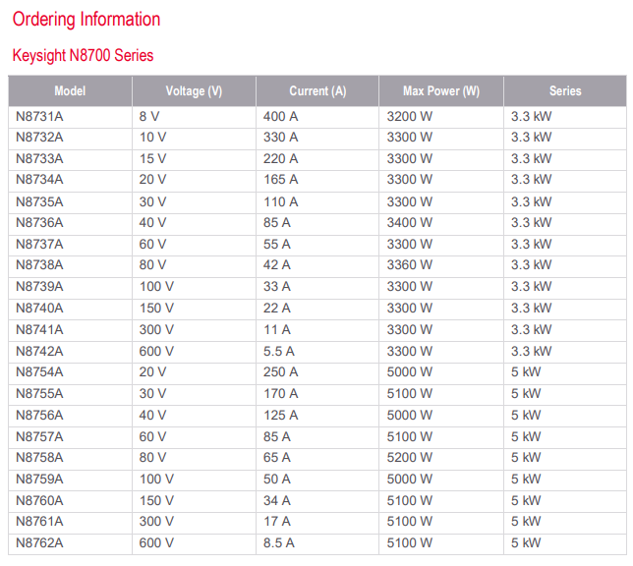Select the N8762A model cell
Viewport: 633px width, 566px height.
[70, 543]
